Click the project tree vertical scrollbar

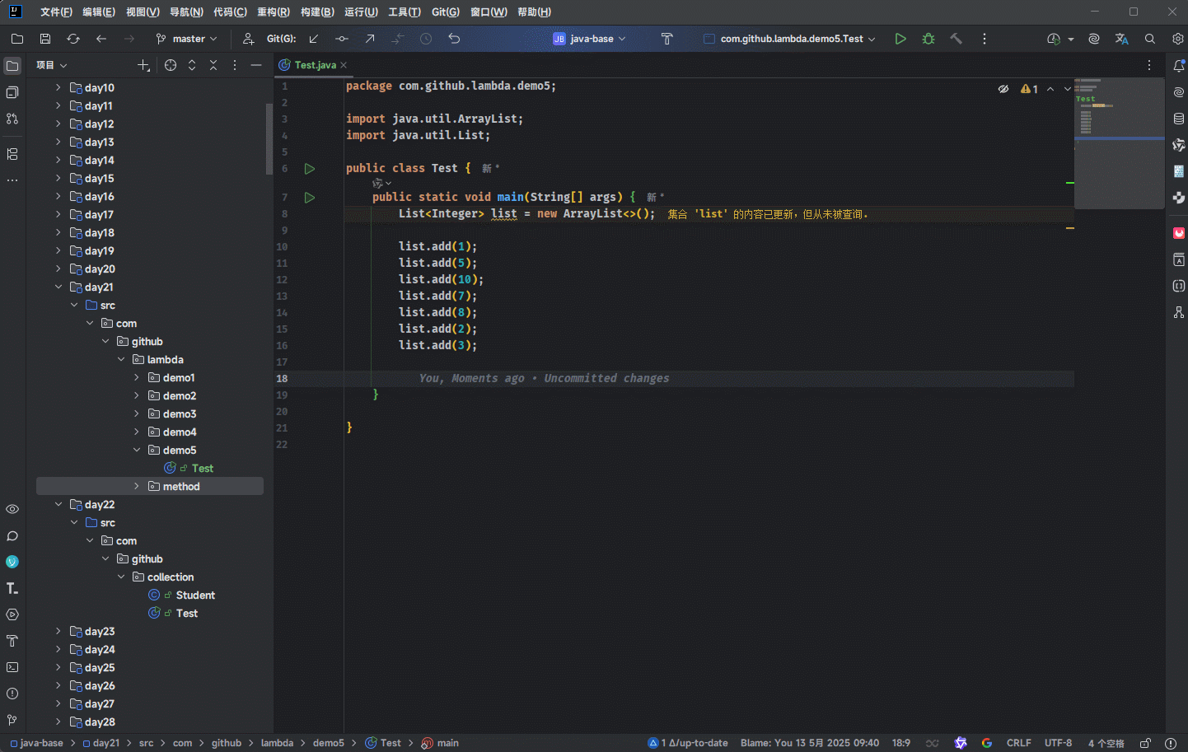(269, 140)
